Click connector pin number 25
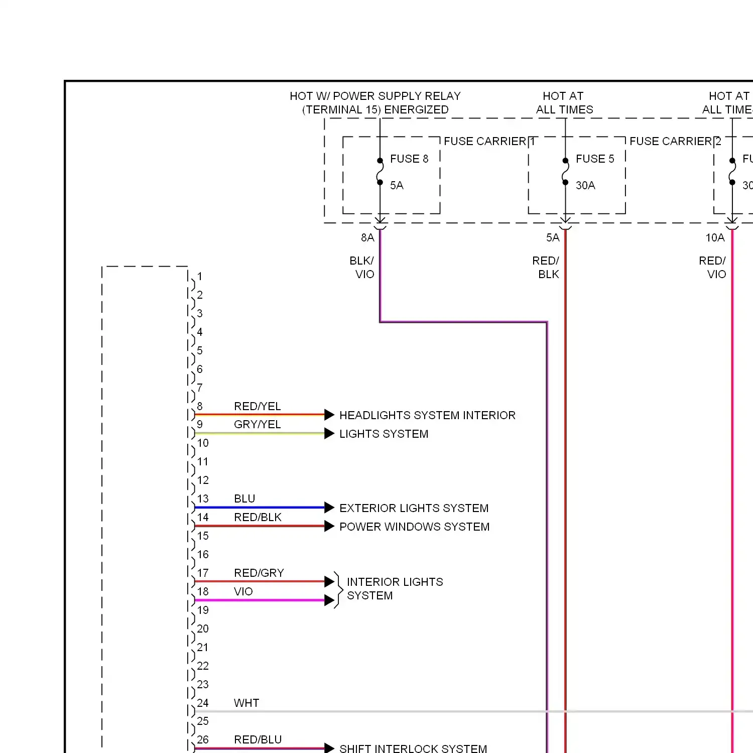753x753 pixels. coord(202,721)
